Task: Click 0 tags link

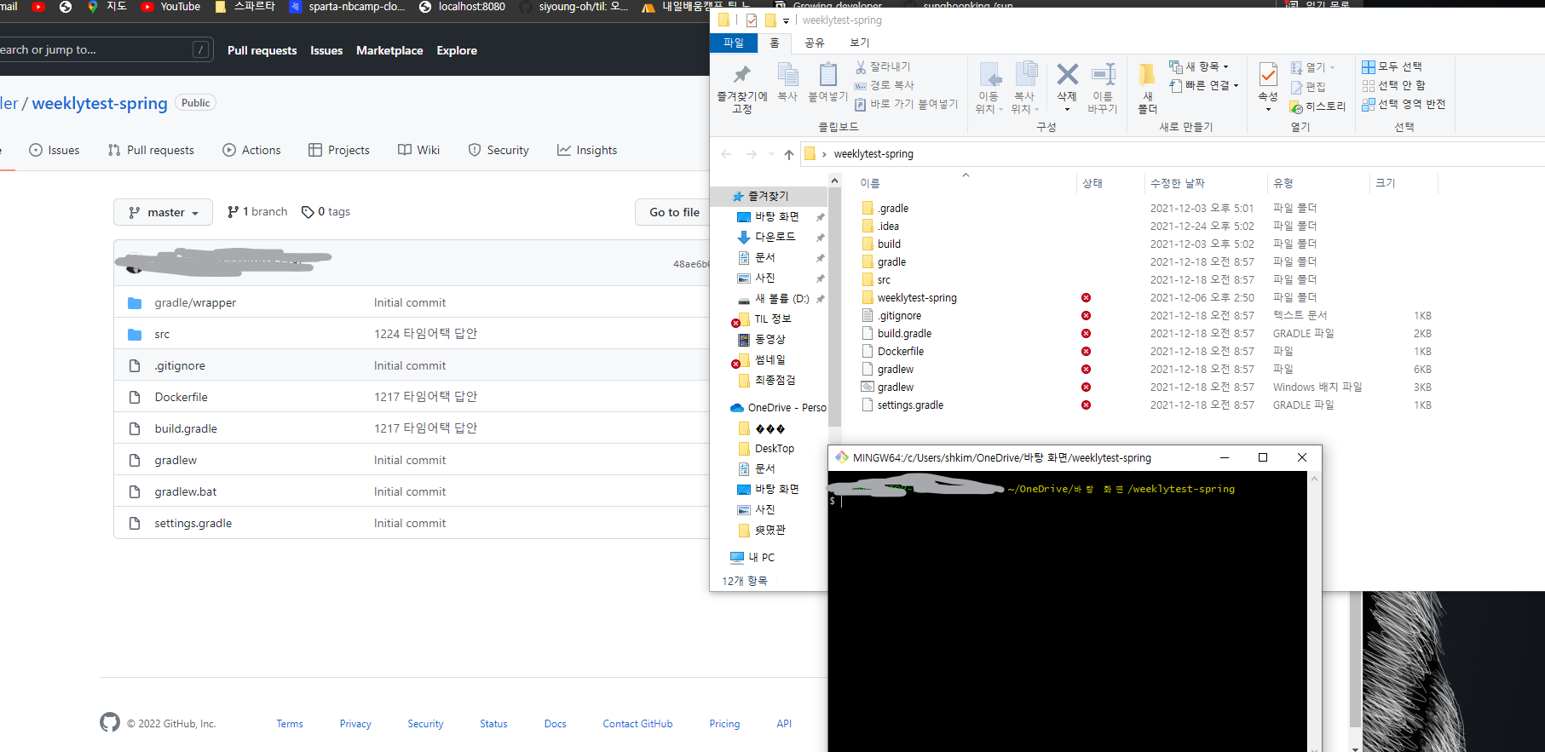Action: coord(326,212)
